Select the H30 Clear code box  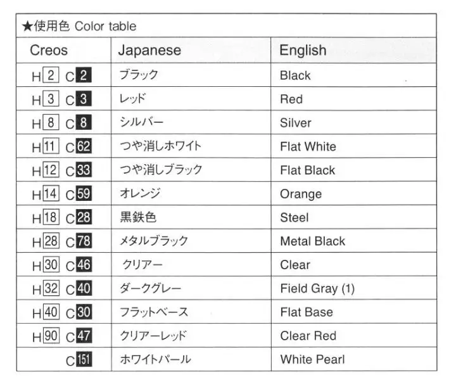tap(51, 264)
